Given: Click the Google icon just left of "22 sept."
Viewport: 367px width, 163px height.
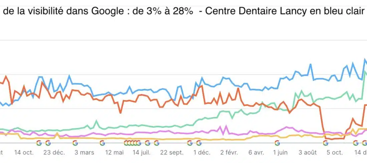Looking at the screenshot, I should 156,143.
